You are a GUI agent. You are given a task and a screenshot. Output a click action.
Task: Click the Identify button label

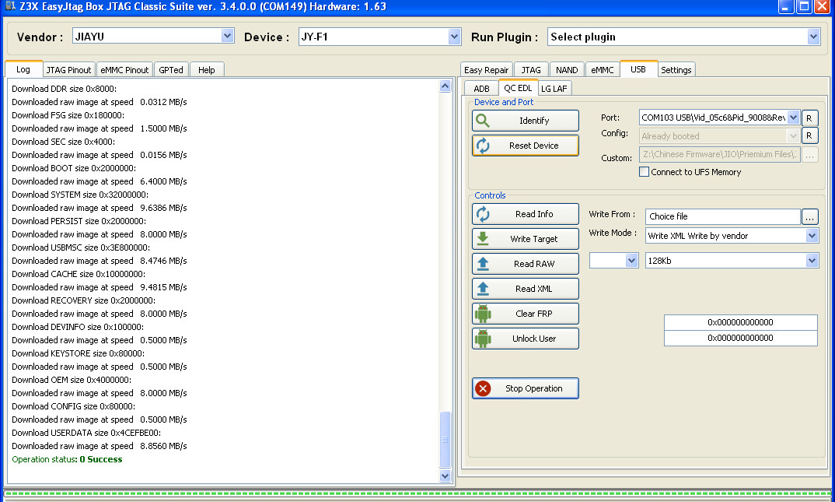(534, 121)
